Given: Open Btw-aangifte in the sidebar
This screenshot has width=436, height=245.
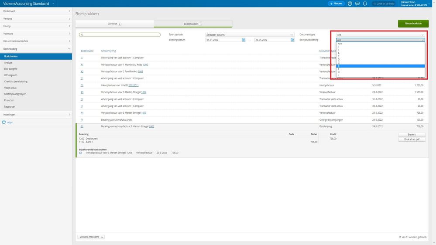Looking at the screenshot, I should [x=11, y=69].
